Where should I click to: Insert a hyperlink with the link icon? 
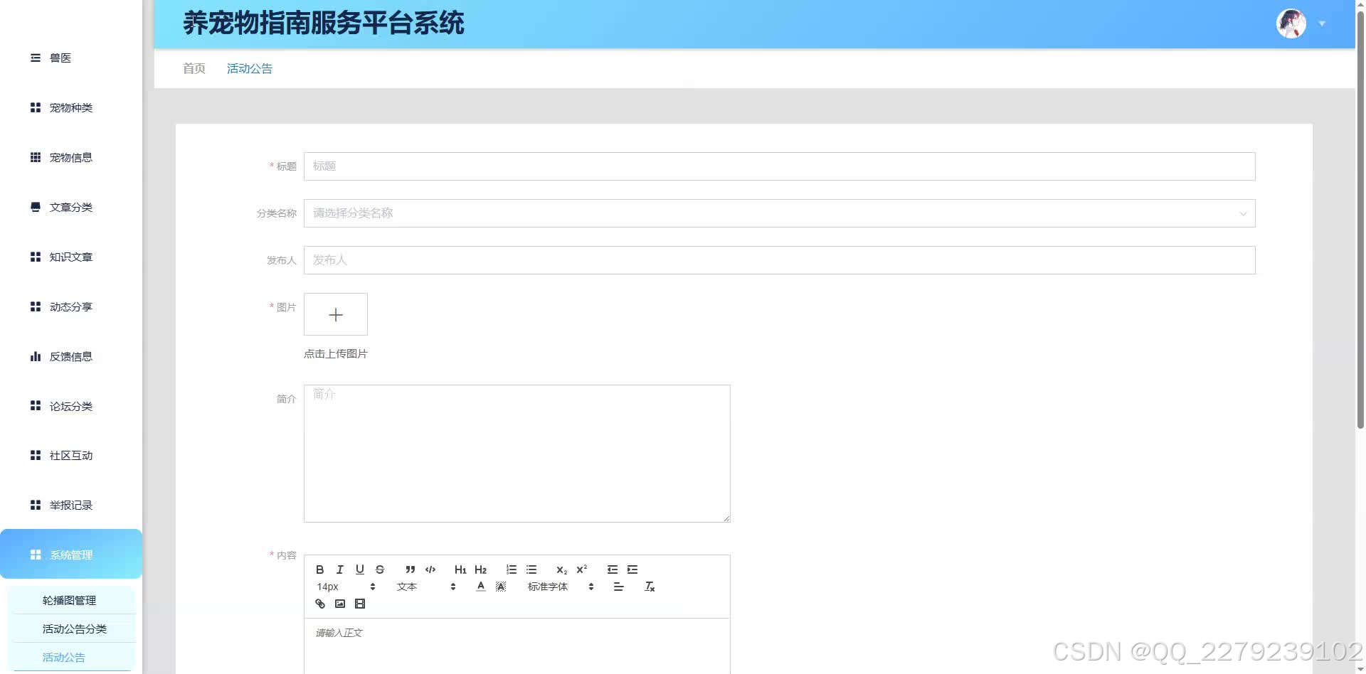pos(319,604)
